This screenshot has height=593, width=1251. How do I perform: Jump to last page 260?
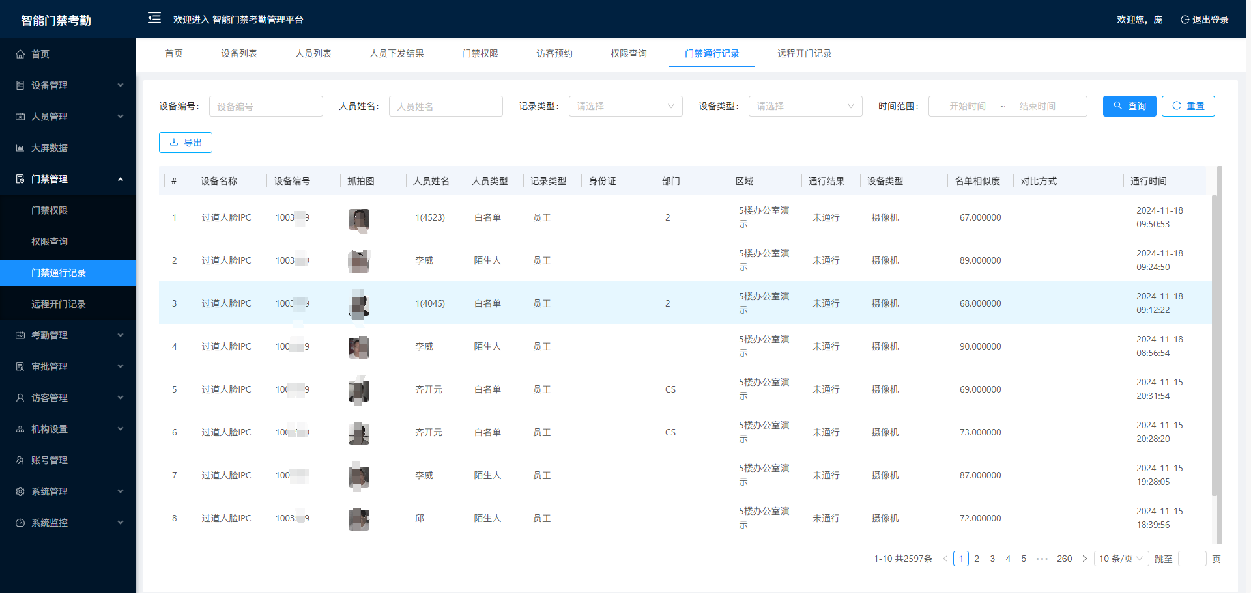(1065, 559)
